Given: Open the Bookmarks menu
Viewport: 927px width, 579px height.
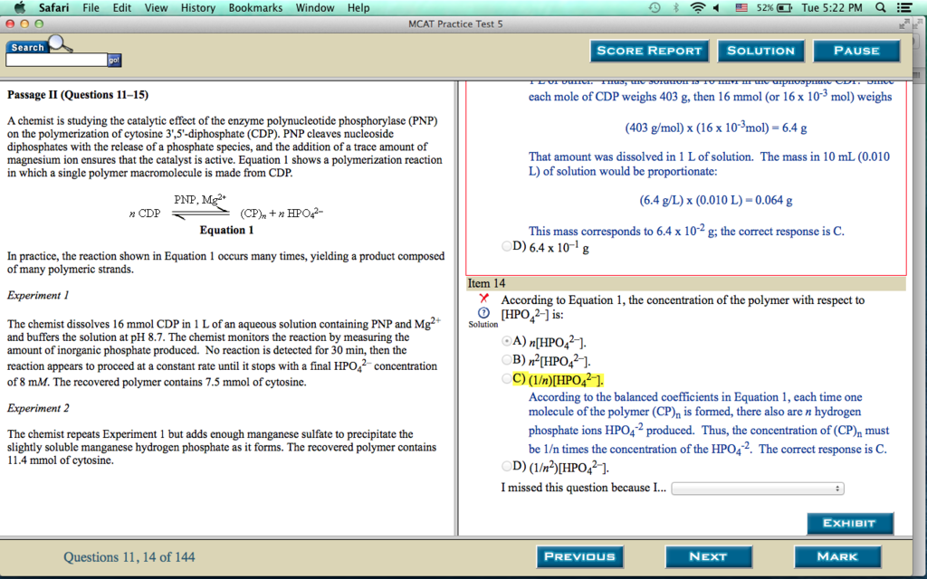Looking at the screenshot, I should [x=254, y=8].
